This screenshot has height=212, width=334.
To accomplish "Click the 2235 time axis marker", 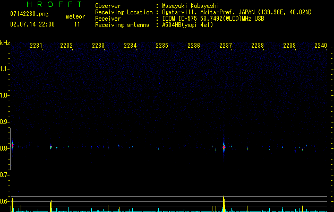I will [x=162, y=46].
